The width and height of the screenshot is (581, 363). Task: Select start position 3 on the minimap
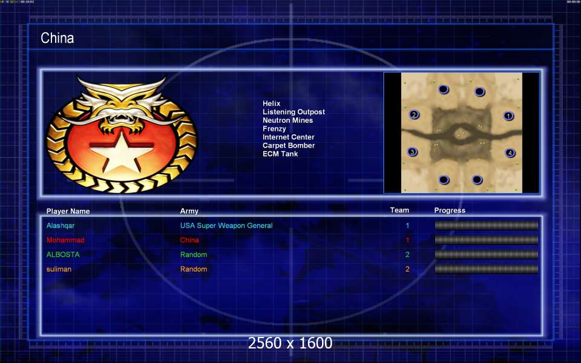(x=412, y=152)
